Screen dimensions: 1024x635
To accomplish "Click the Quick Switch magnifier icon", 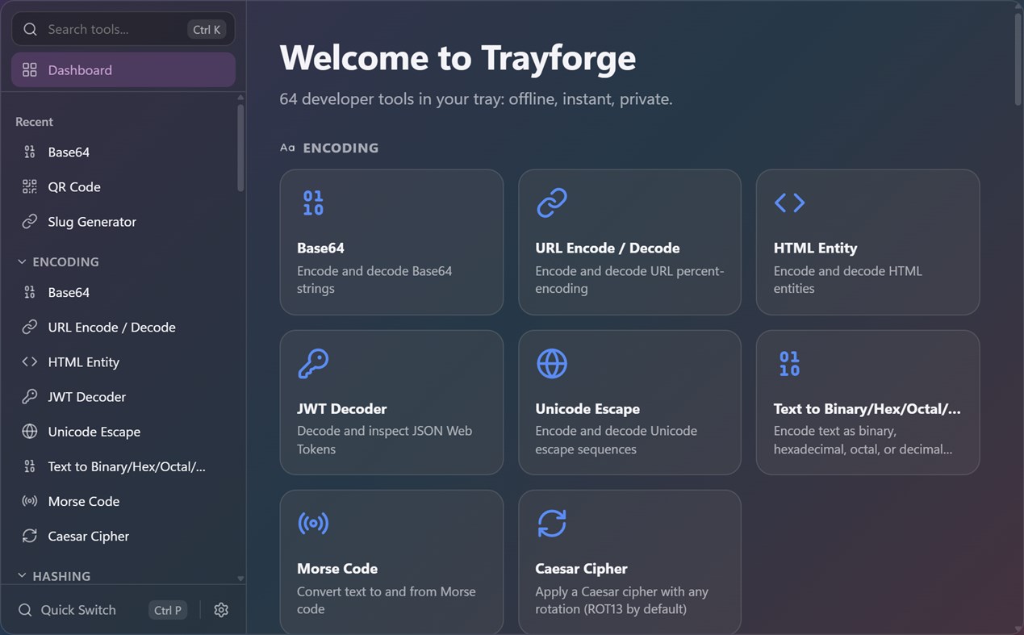I will (x=25, y=610).
